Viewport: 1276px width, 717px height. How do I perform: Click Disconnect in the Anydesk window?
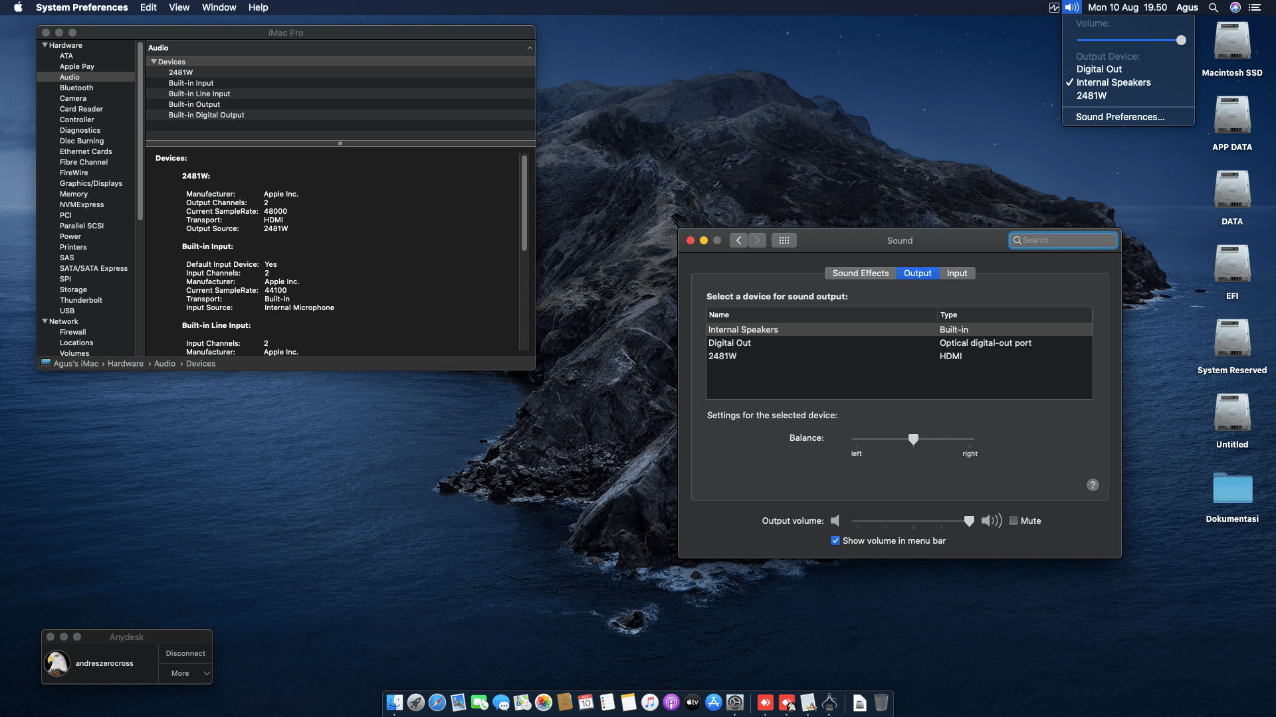(185, 653)
